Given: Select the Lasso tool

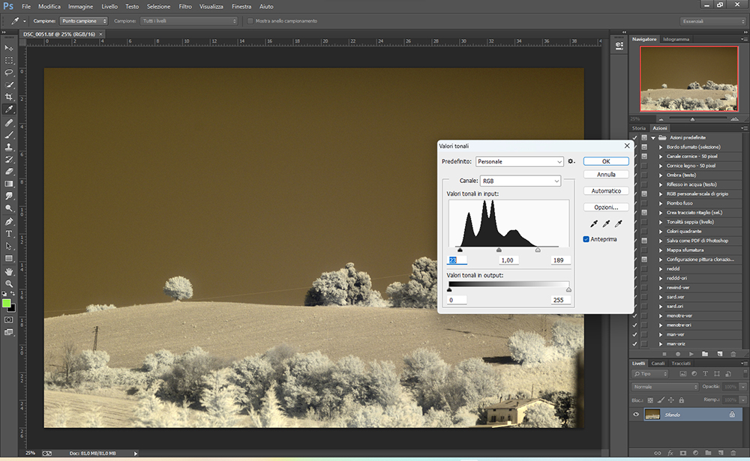Looking at the screenshot, I should click(x=10, y=73).
